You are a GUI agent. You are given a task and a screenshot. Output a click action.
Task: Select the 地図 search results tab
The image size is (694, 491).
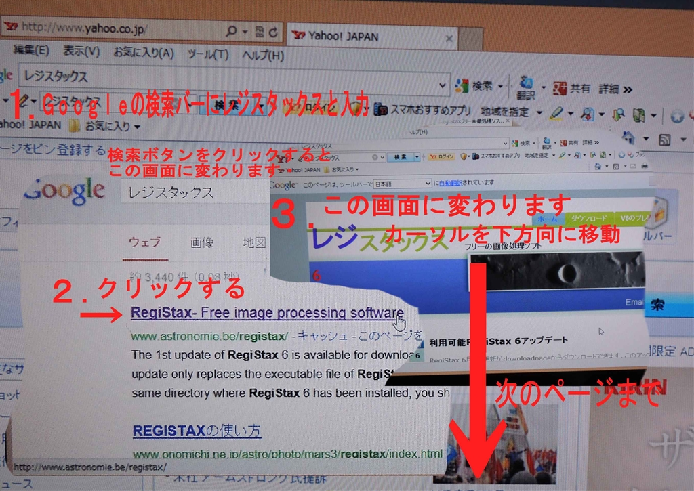[254, 242]
